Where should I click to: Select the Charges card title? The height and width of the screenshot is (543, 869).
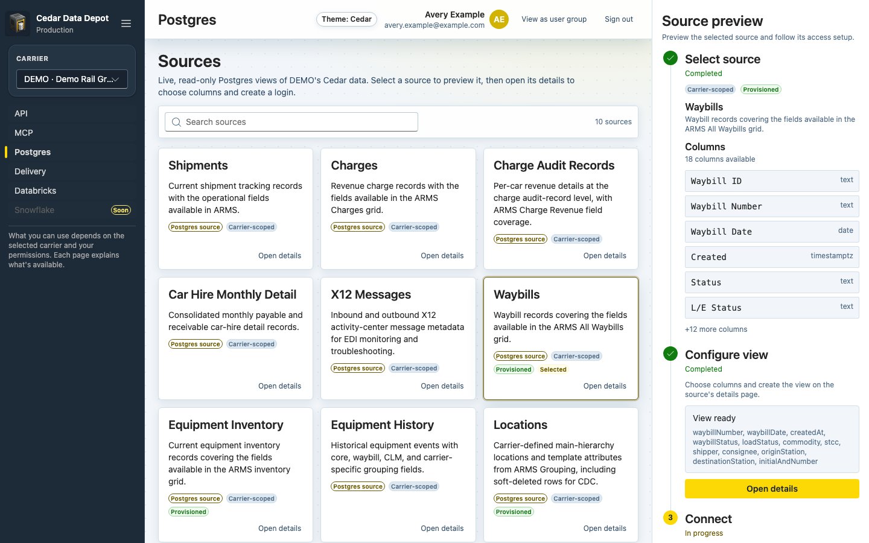click(x=354, y=165)
